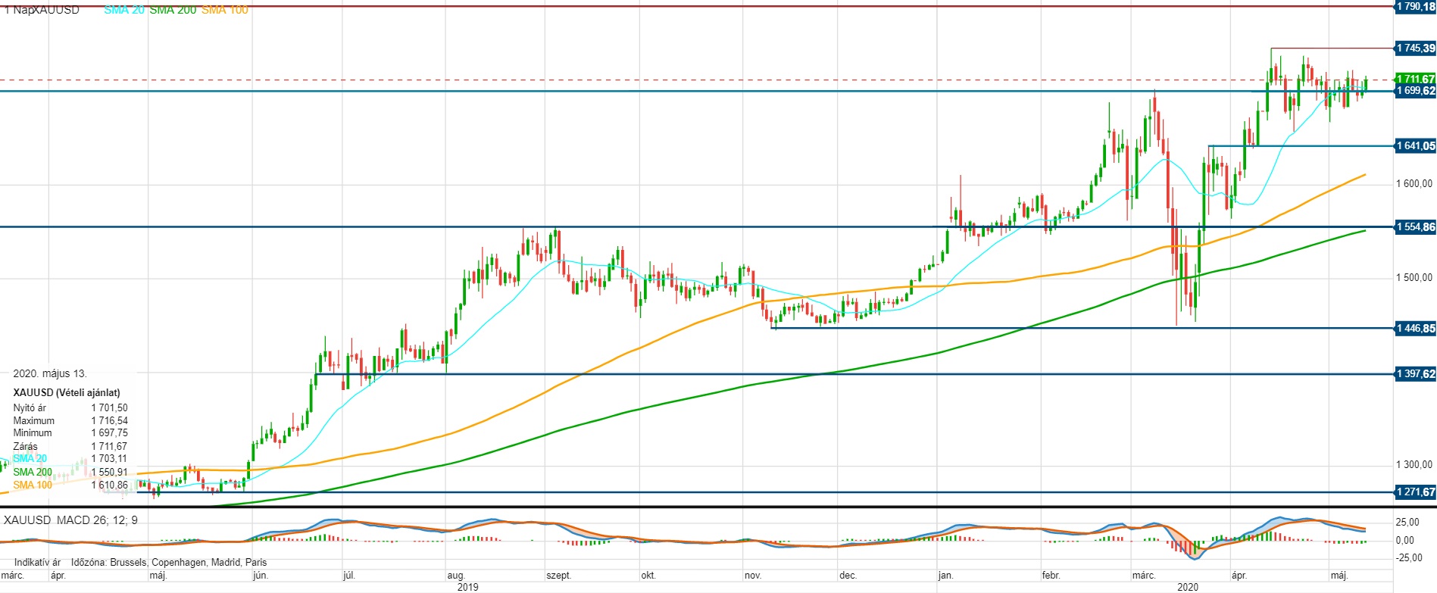
Task: Click the febr. month label on time axis
Action: click(x=1051, y=576)
